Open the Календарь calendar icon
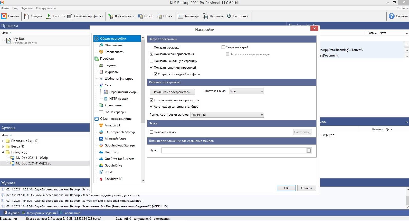 point(180,16)
